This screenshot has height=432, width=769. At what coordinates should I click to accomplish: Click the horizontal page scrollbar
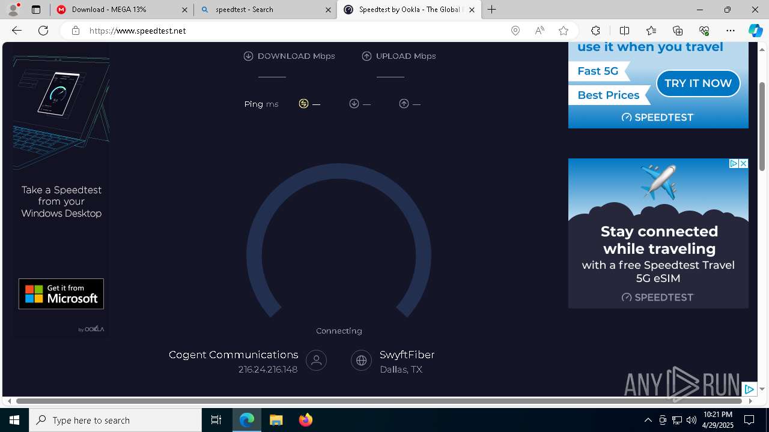(380, 401)
